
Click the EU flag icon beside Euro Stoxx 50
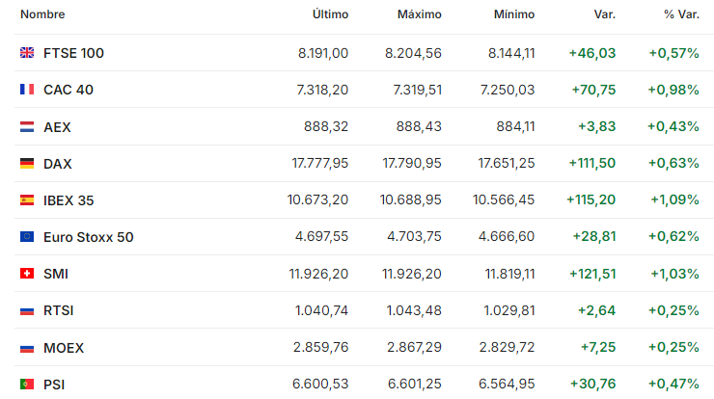tap(27, 237)
